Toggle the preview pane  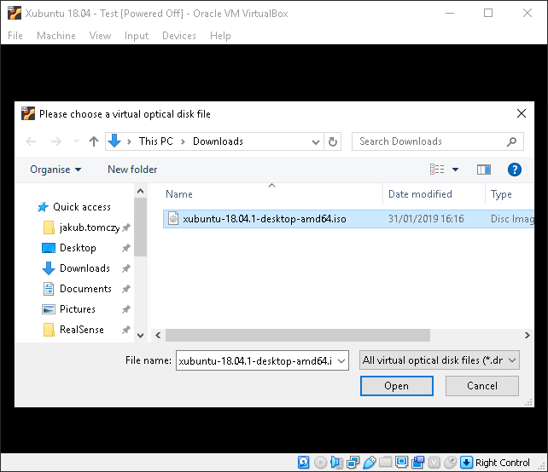pos(484,170)
